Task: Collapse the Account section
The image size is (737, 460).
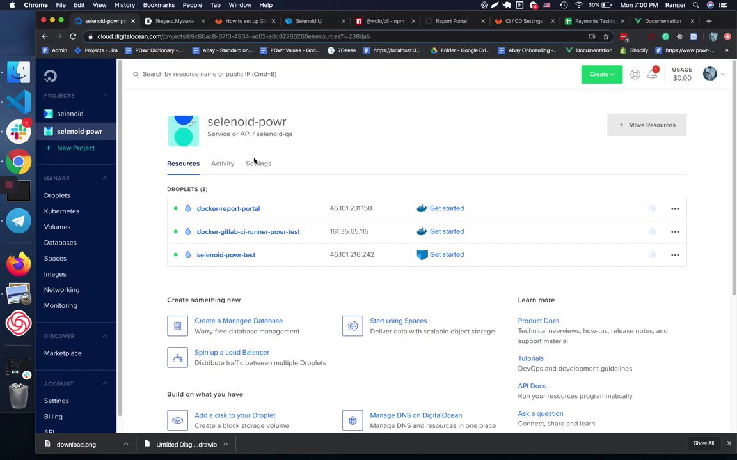Action: tap(105, 383)
